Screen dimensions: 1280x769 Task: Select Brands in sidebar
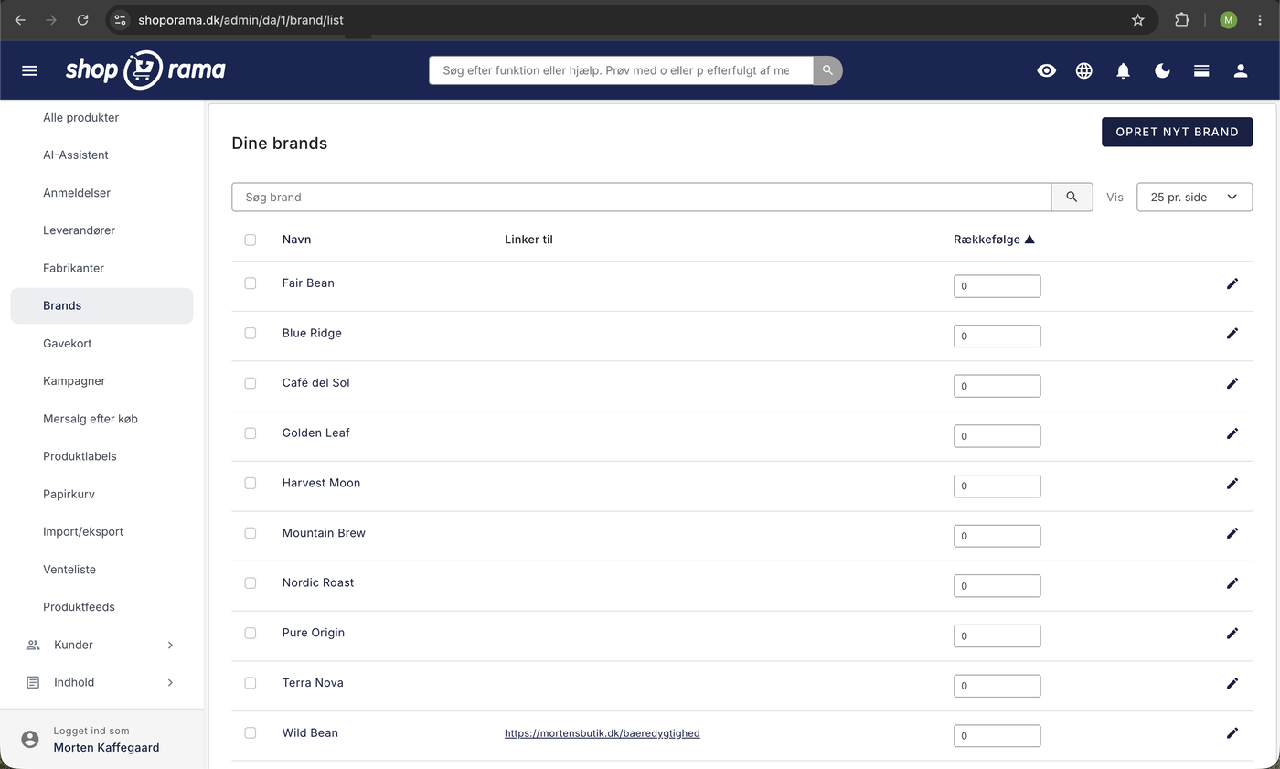point(101,305)
